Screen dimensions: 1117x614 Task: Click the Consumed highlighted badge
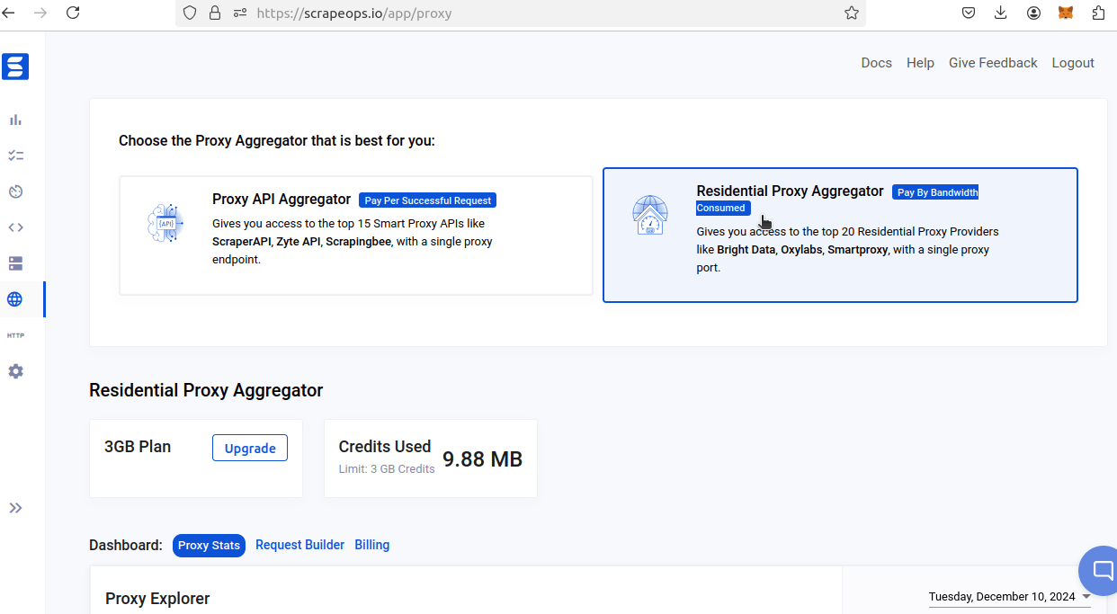(x=721, y=208)
